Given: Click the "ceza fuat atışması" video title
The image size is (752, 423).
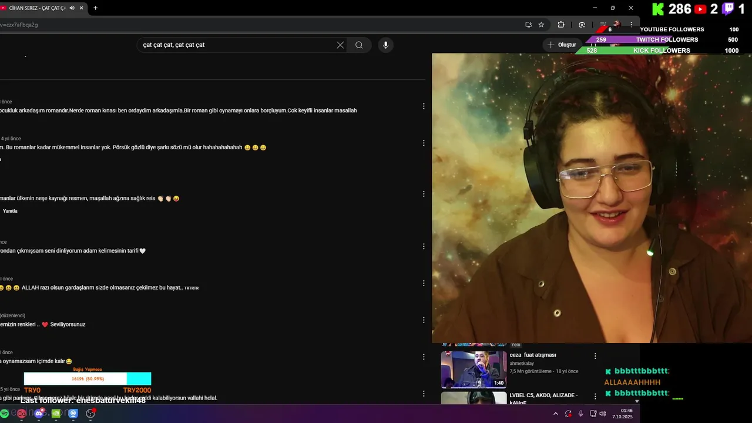Looking at the screenshot, I should [533, 355].
